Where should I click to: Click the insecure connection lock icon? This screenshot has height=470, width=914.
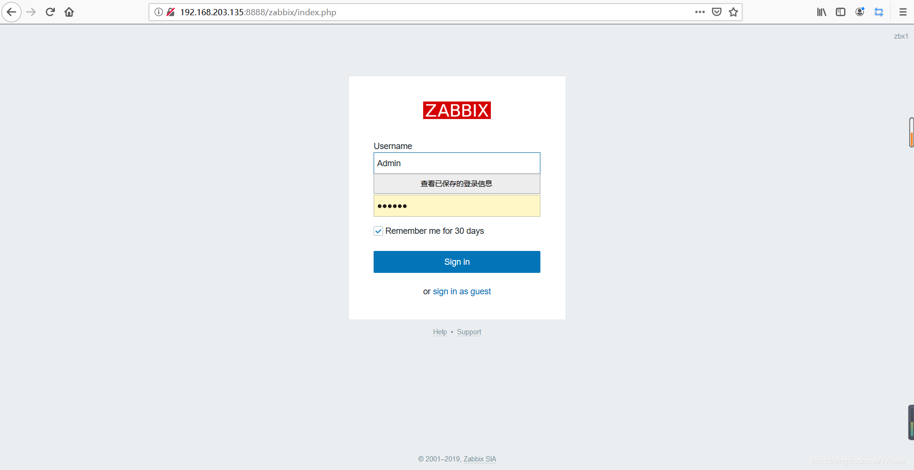point(171,12)
